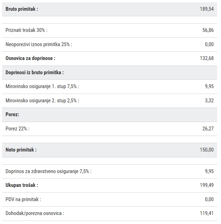Click the Neoporezivi iznos primitka 25% label
This screenshot has width=221, height=224.
coord(39,44)
